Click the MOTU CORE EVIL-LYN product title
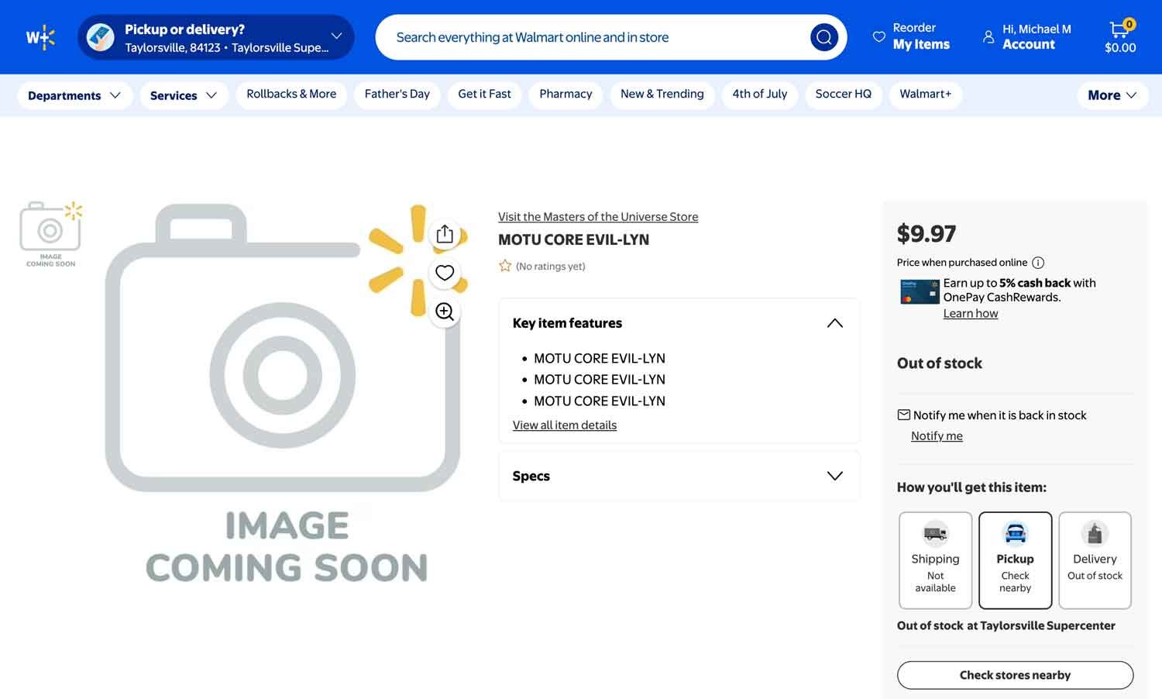 (x=574, y=240)
